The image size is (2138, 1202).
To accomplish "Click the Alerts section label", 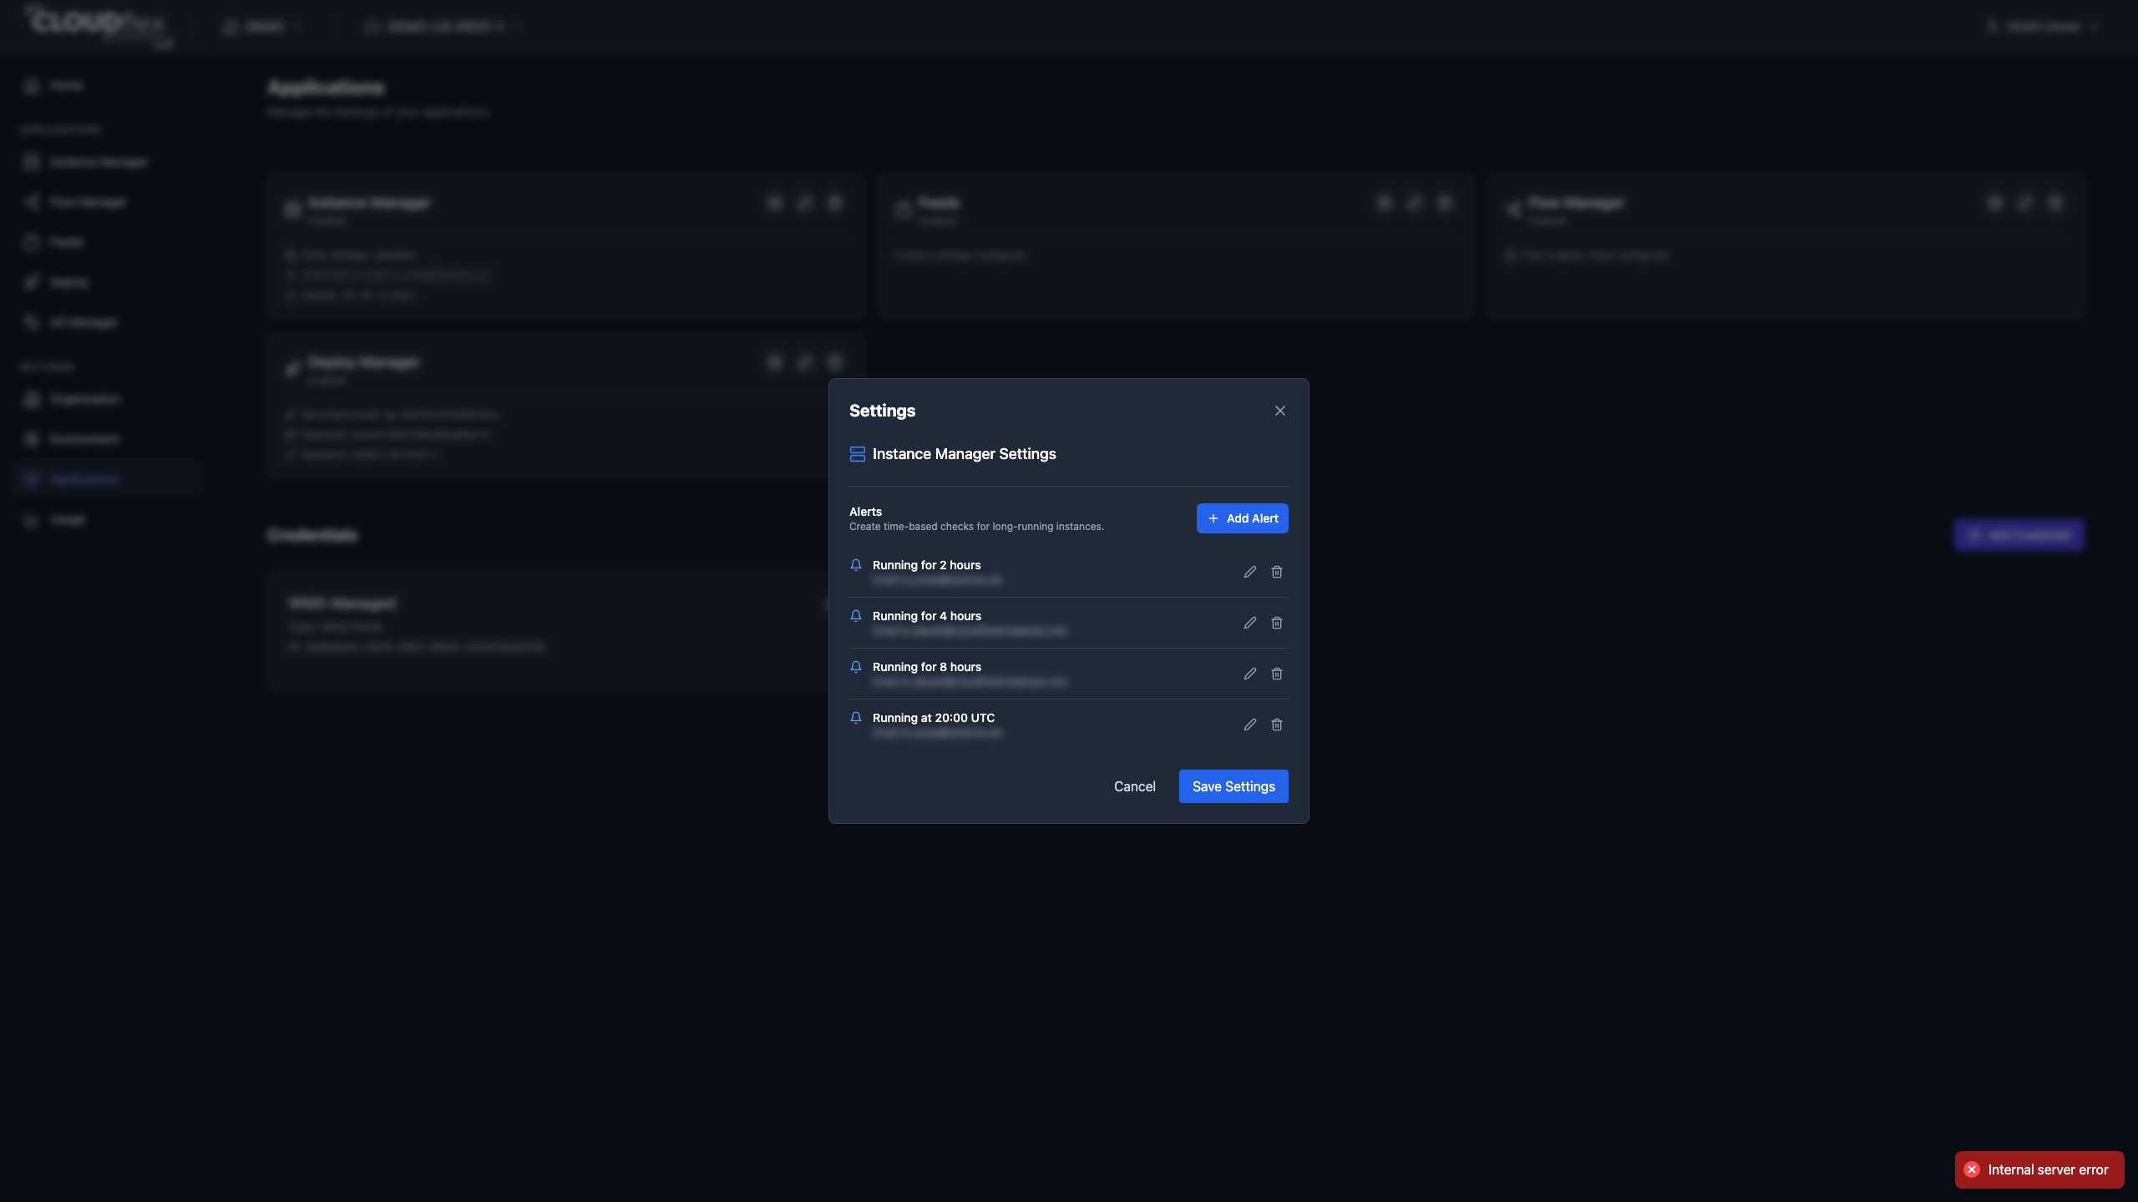I will [865, 512].
